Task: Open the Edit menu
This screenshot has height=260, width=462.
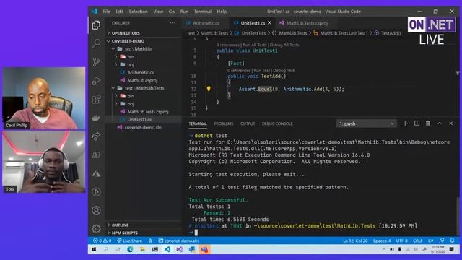Action: tap(119, 12)
